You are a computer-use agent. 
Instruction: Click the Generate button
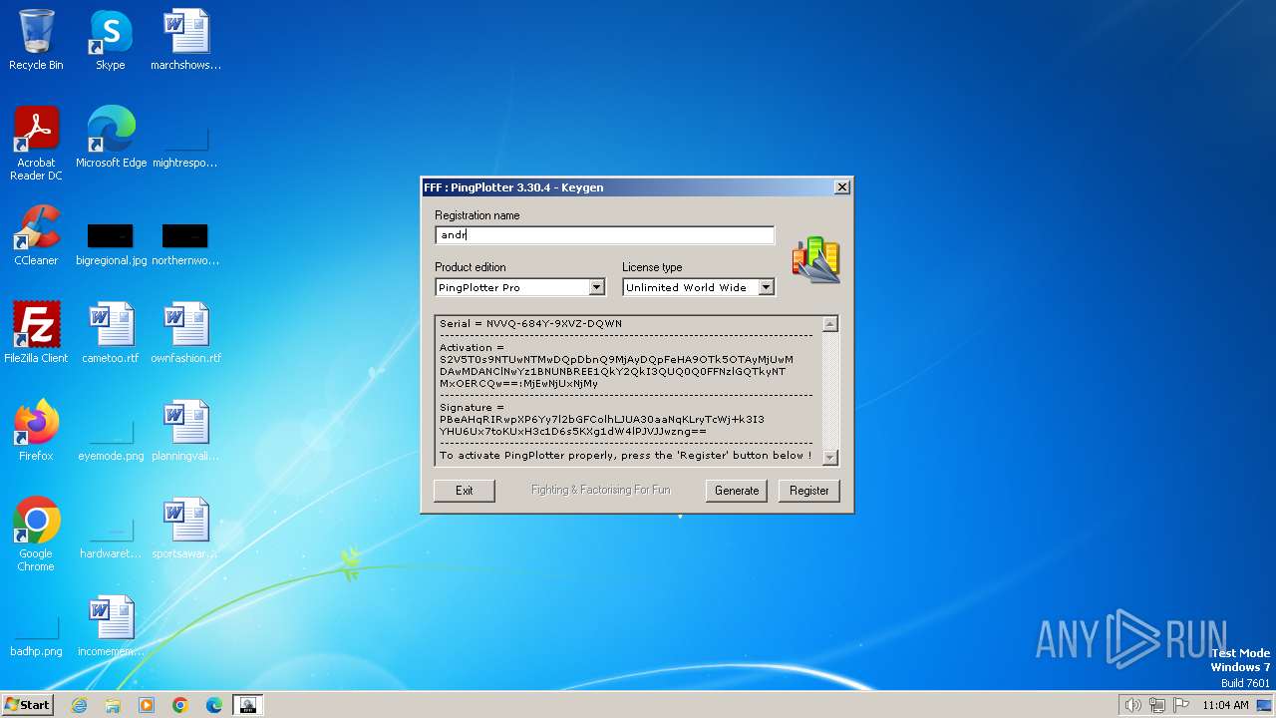tap(737, 491)
